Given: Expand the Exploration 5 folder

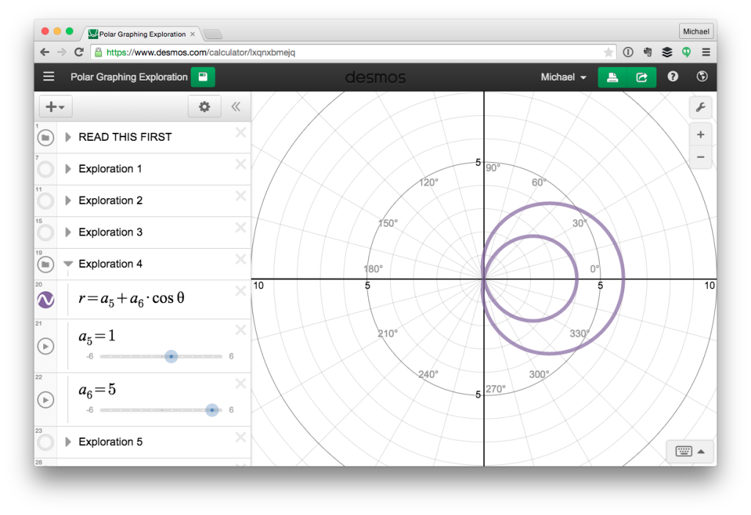Looking at the screenshot, I should [67, 442].
